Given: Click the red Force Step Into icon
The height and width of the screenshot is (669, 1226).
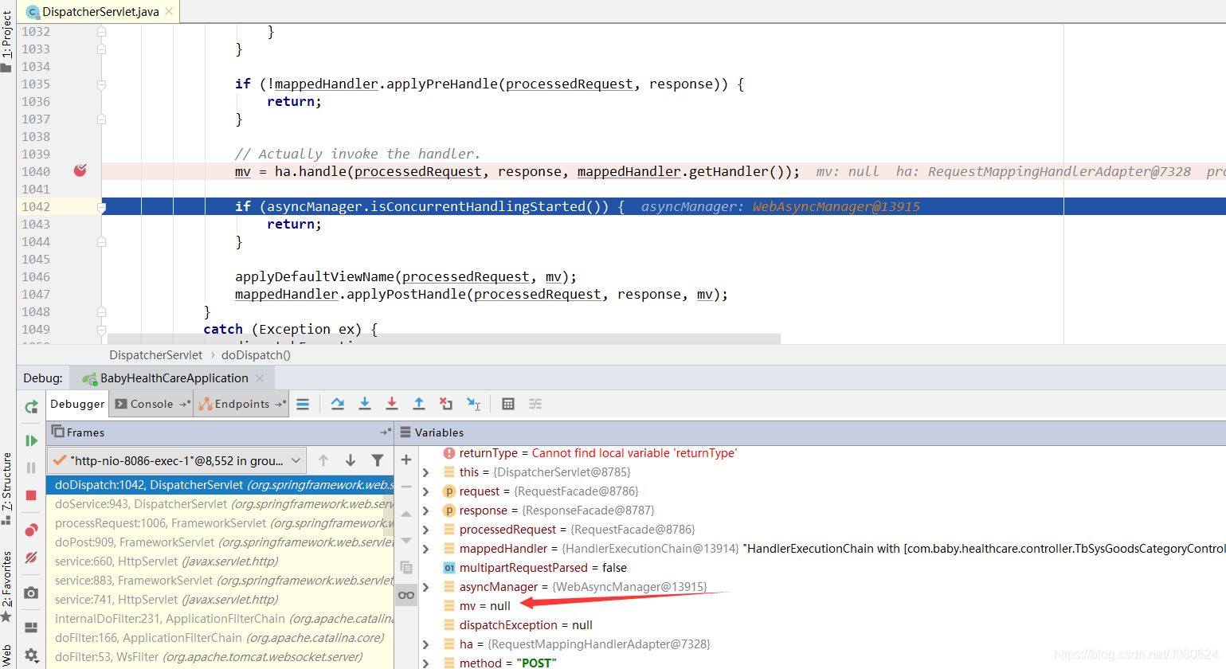Looking at the screenshot, I should point(392,404).
